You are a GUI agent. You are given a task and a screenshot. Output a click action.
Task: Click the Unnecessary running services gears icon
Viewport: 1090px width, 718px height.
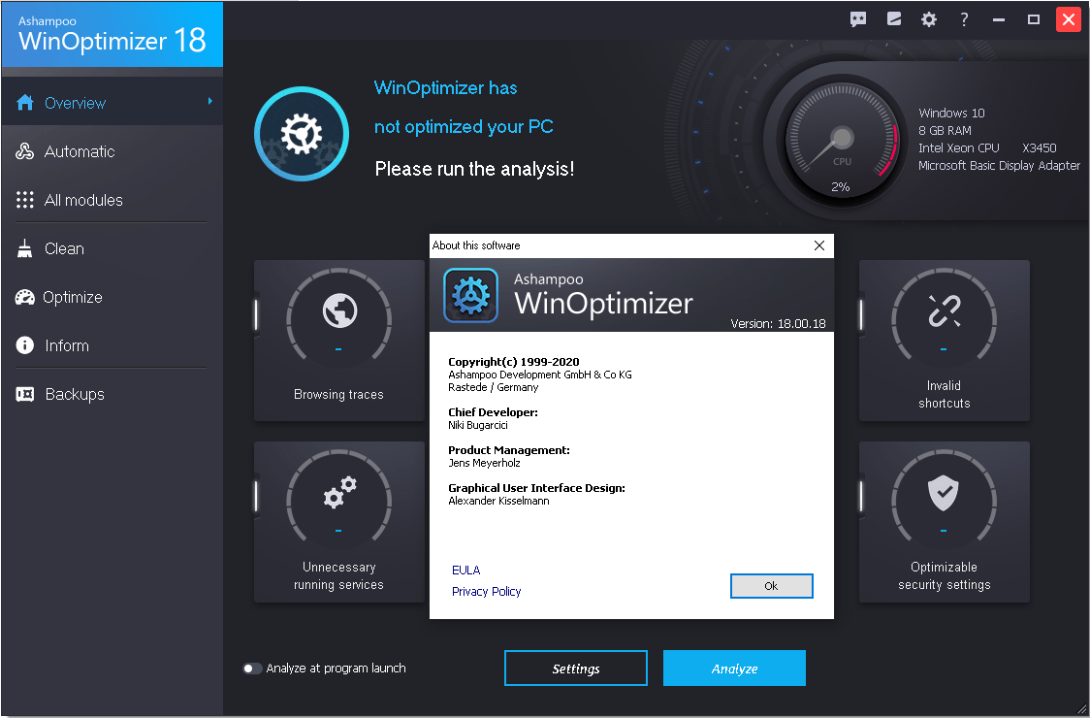point(340,492)
